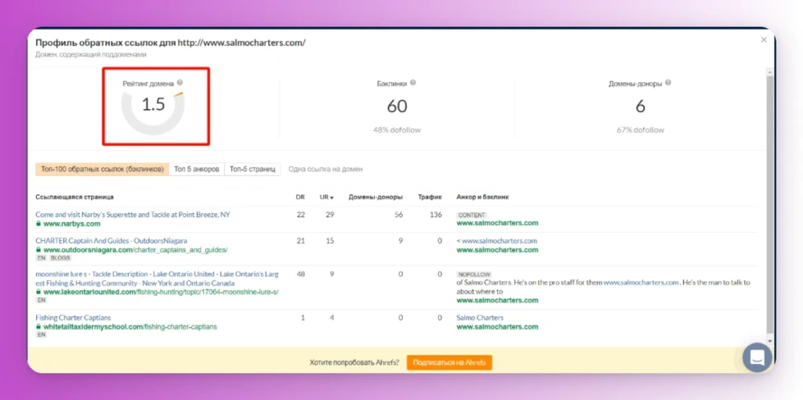Open the whitetailtaxidermyschool.com URL link
The height and width of the screenshot is (400, 803).
click(x=130, y=326)
